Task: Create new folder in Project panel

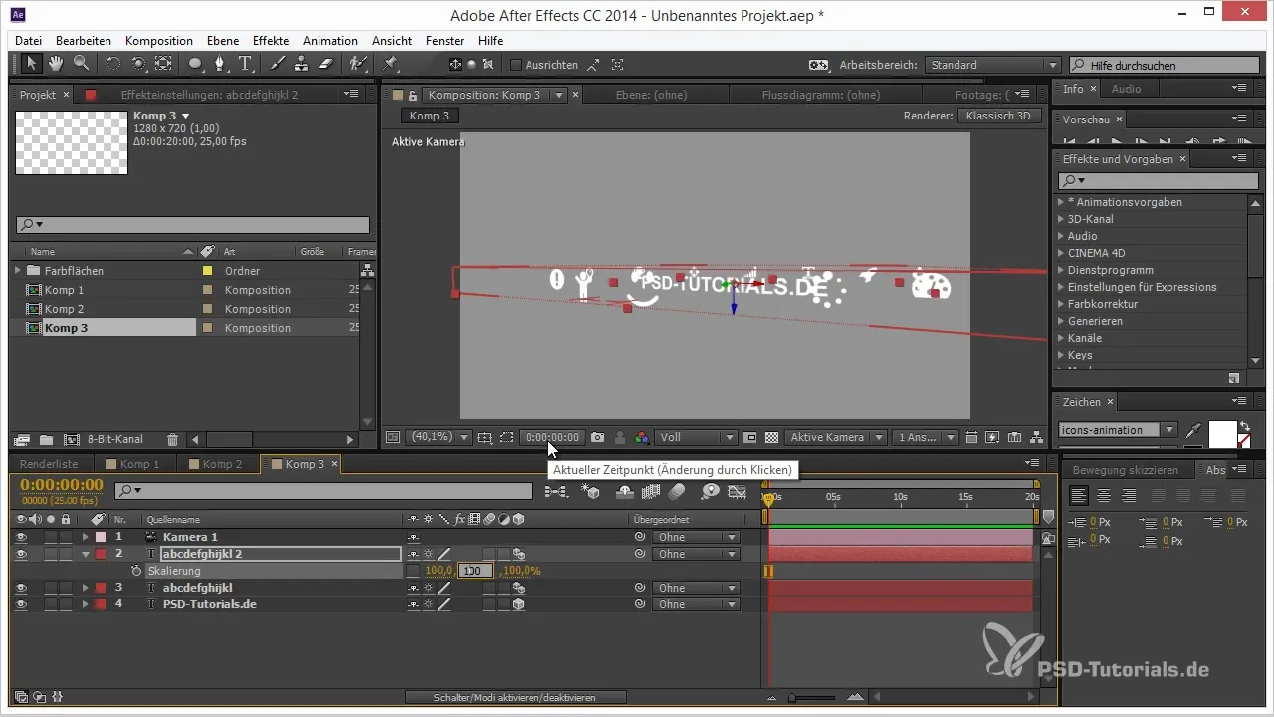Action: tap(47, 439)
